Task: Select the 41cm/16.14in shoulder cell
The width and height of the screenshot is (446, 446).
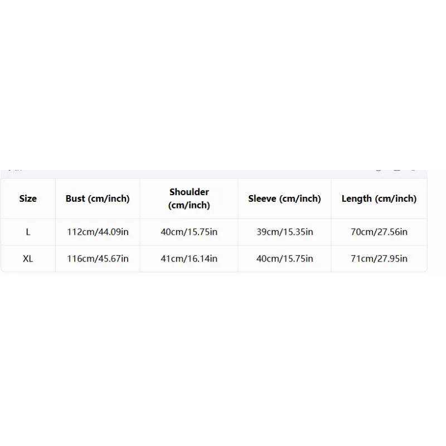Action: pos(189,259)
